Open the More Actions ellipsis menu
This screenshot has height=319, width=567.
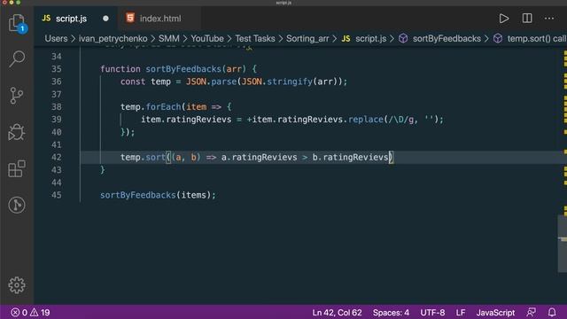click(x=549, y=19)
